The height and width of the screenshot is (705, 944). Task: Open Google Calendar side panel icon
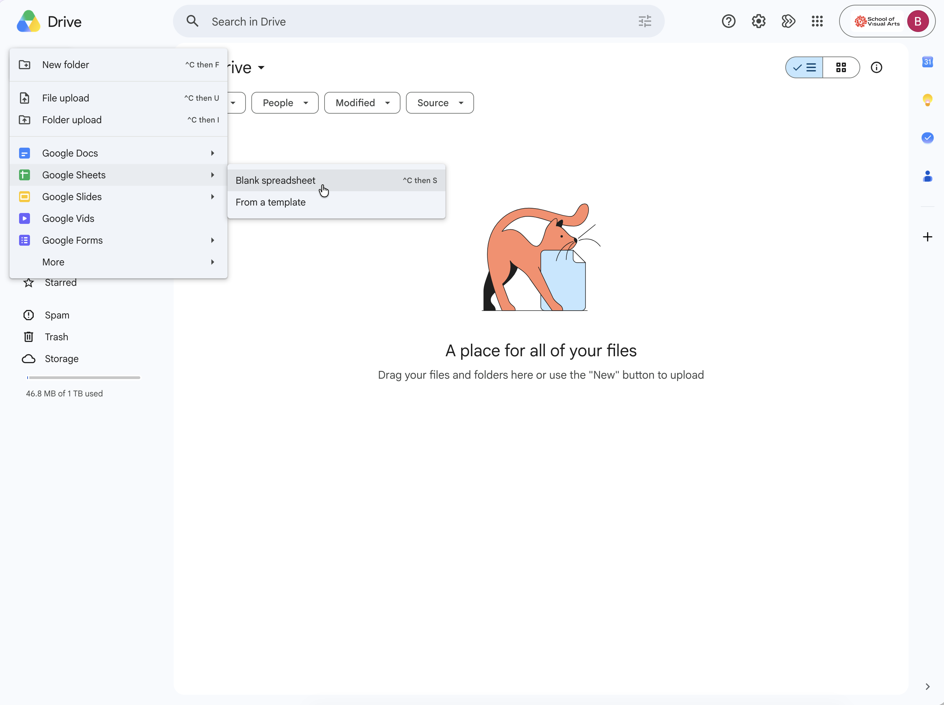[x=927, y=62]
